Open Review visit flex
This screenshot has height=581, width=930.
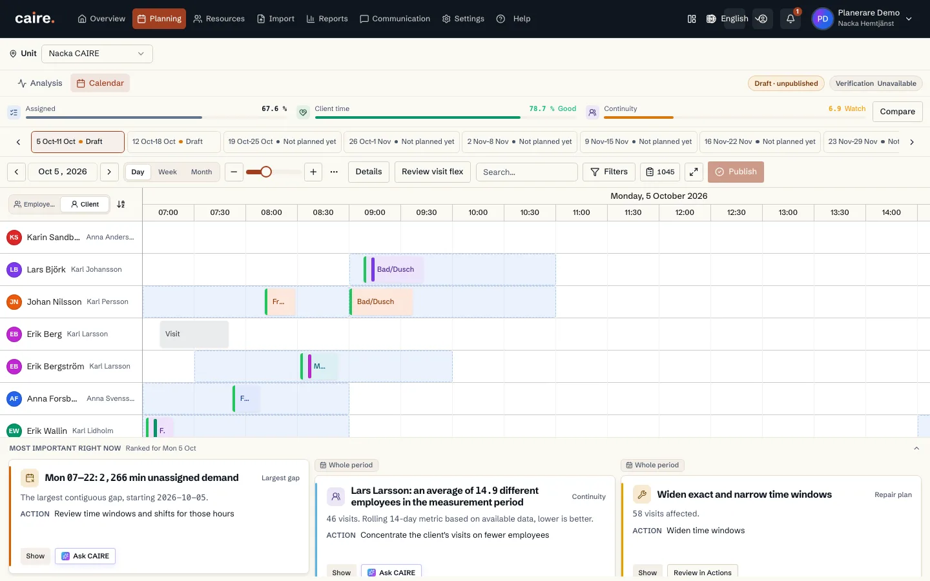pyautogui.click(x=433, y=172)
